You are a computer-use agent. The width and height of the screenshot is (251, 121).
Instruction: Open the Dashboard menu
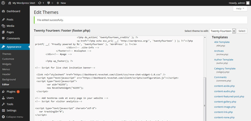click(x=15, y=11)
